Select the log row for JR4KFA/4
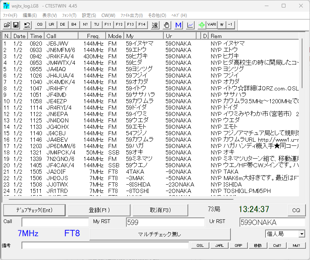Viewport: 310px width, 260px height. coord(150,56)
